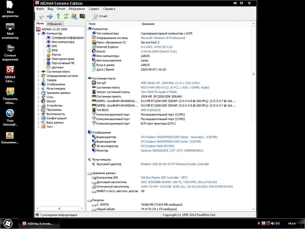Expand the Сеть tree node
The image size is (305, 229).
pos(38,97)
